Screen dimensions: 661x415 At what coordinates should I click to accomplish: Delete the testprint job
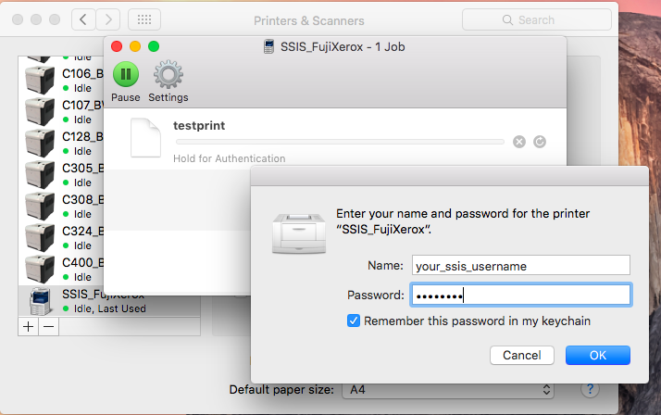click(x=519, y=142)
